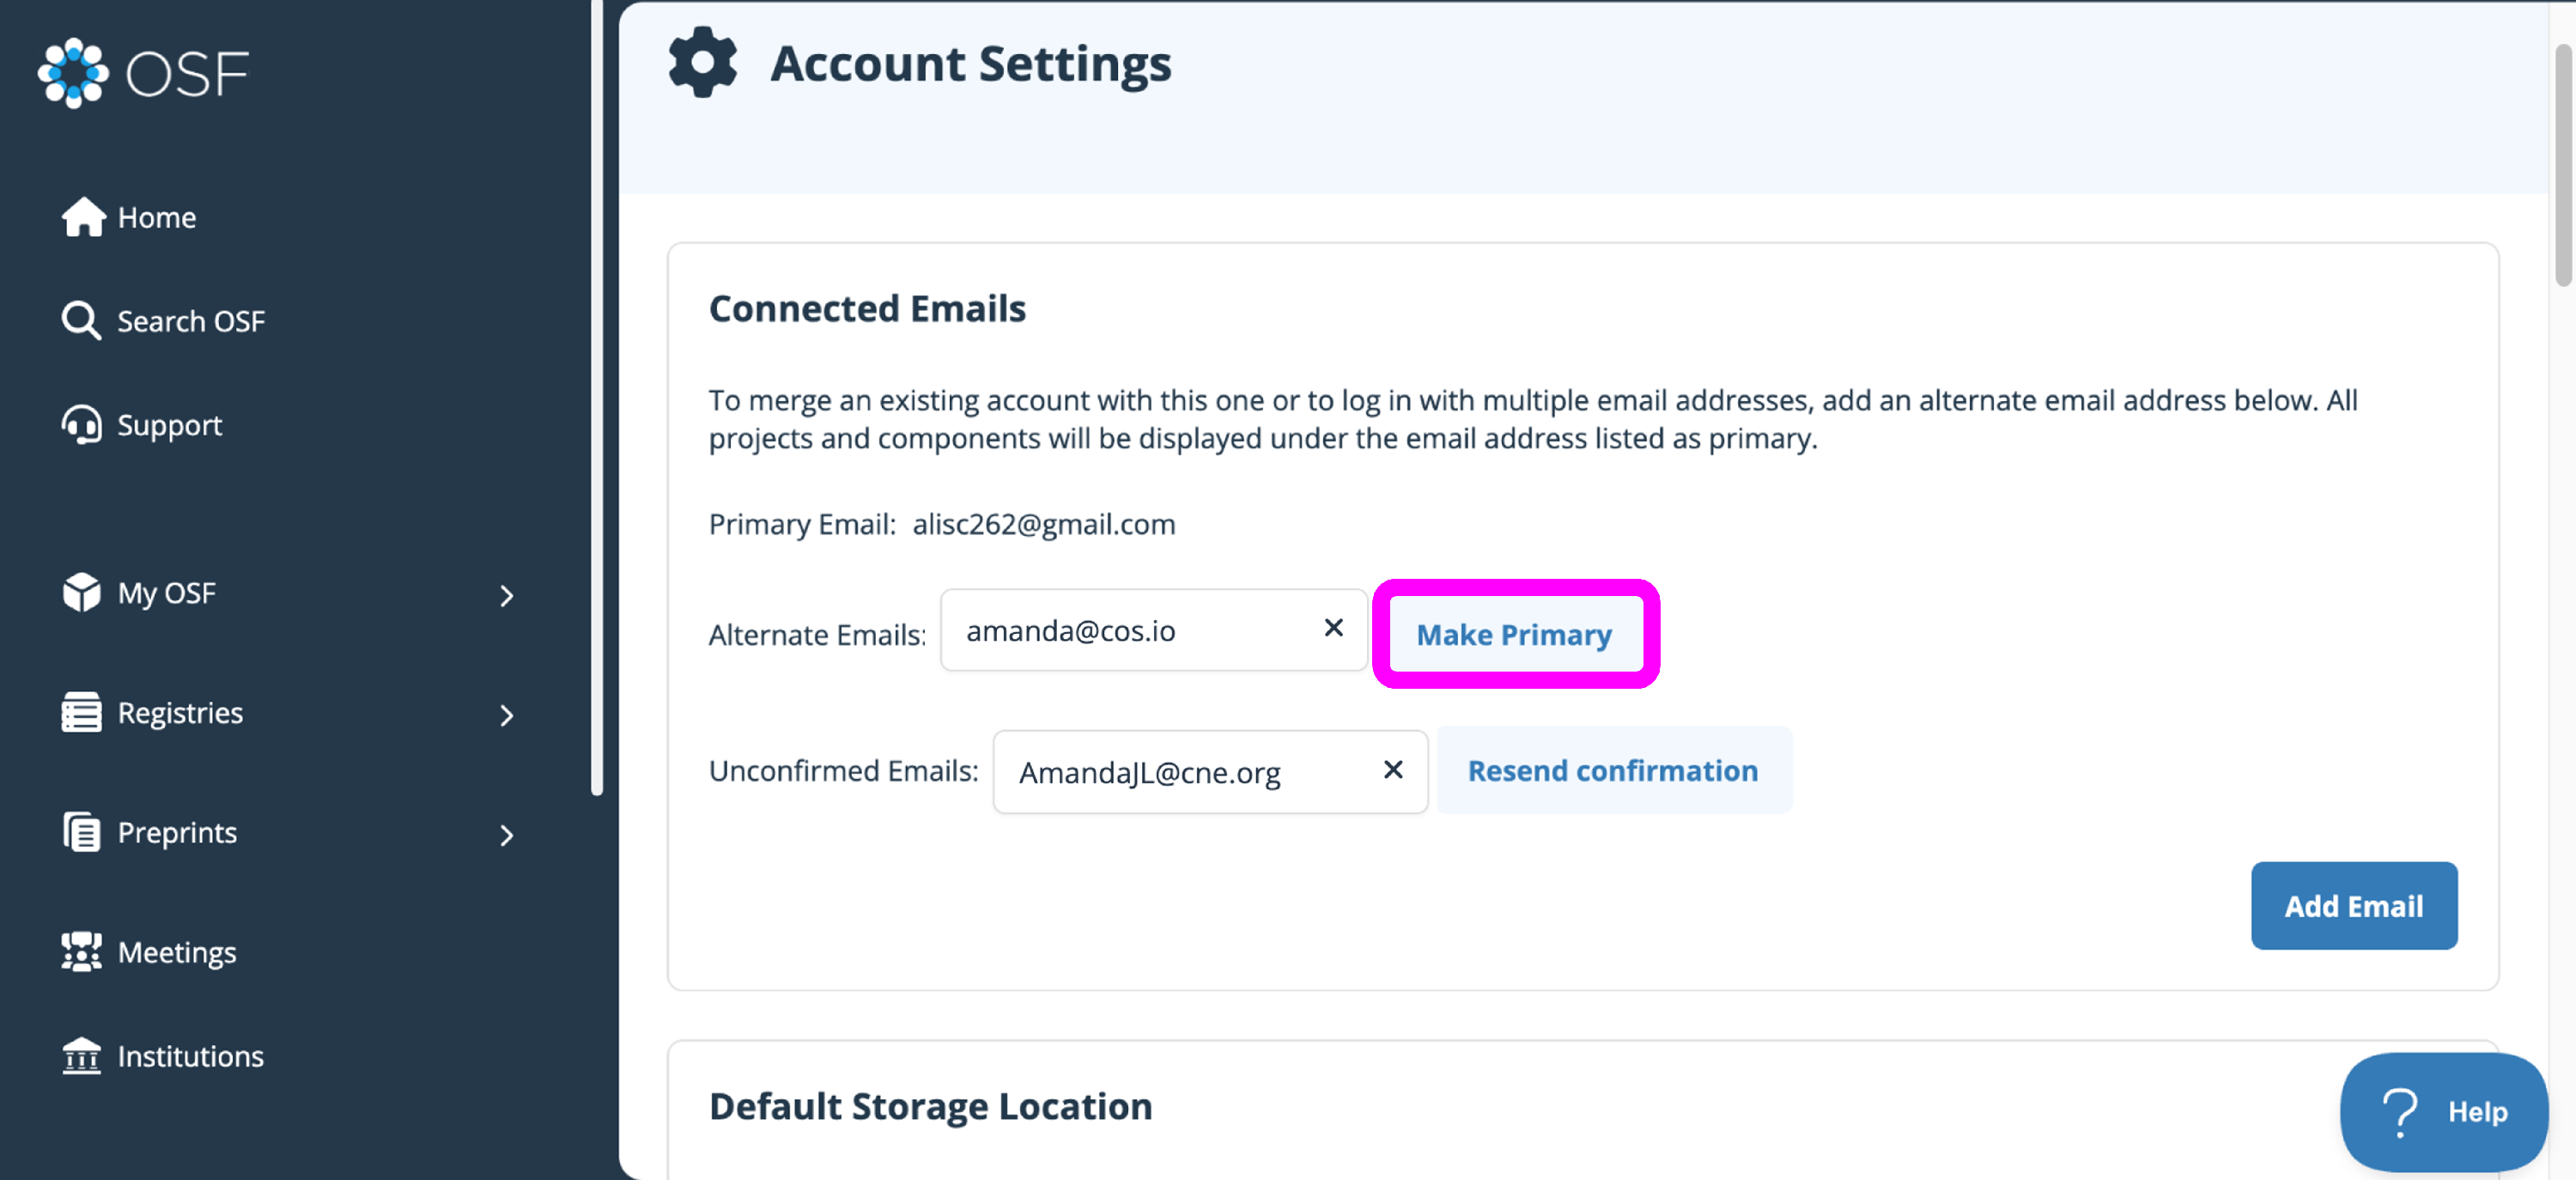Remove AmandaJL@cne.org unconfirmed email
2576x1180 pixels.
coord(1393,770)
